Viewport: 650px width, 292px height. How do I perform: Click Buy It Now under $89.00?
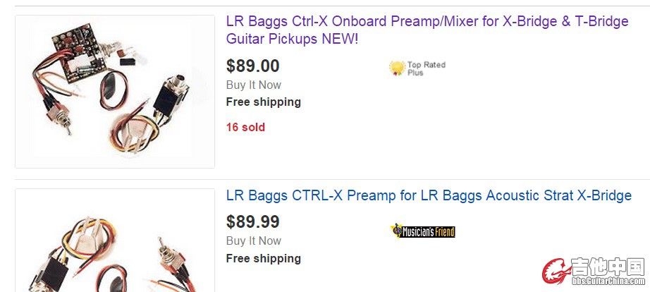[253, 85]
